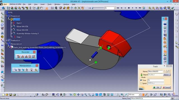Open the Tools menu
Image resolution: width=179 pixels, height=100 pixels.
(50, 4)
